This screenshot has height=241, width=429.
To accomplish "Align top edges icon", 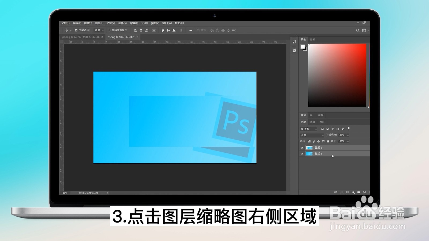I will coord(163,30).
